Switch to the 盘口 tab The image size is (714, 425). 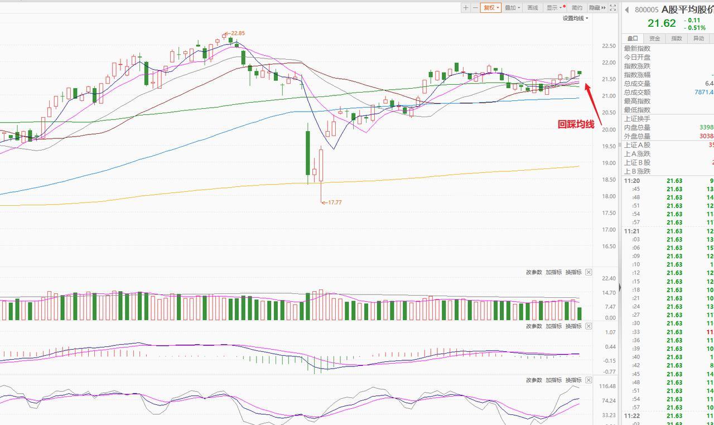632,38
